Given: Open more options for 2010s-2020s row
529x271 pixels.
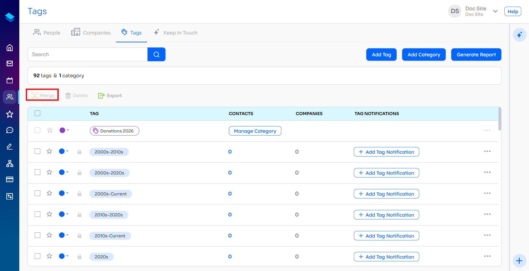Looking at the screenshot, I should [487, 214].
